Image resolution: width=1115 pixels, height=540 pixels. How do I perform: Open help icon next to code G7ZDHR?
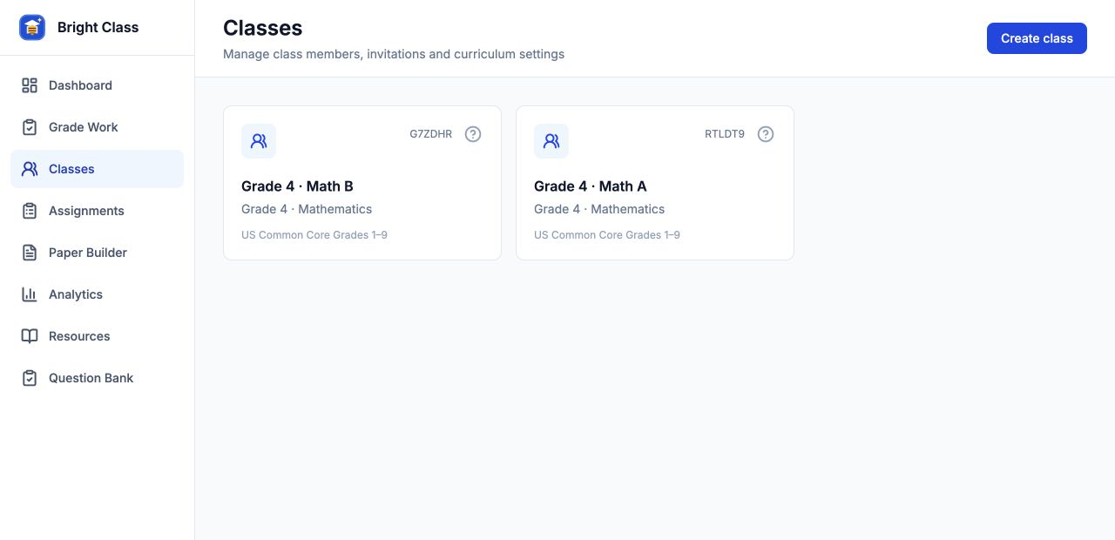(473, 134)
